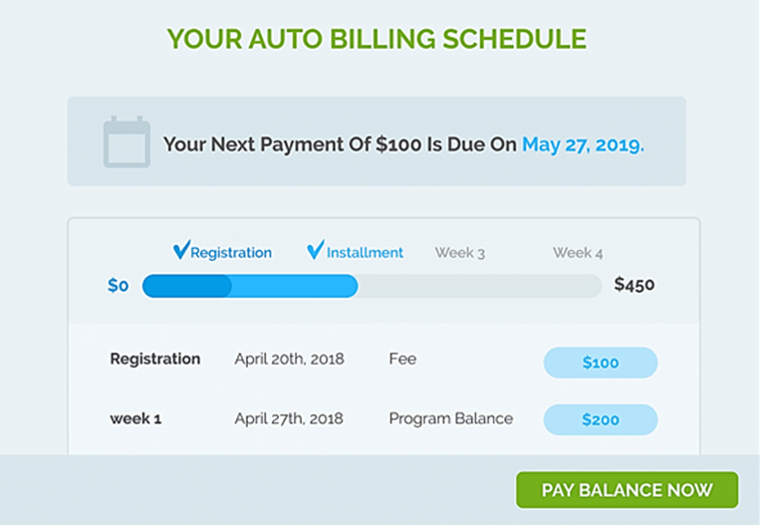Click the week 1 row title
This screenshot has height=525, width=760.
[x=135, y=418]
